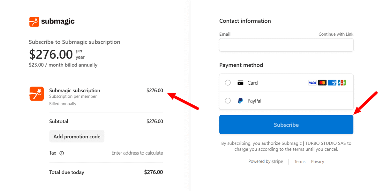Click the Mastercard logo
Image resolution: width=383 pixels, height=191 pixels.
322,83
